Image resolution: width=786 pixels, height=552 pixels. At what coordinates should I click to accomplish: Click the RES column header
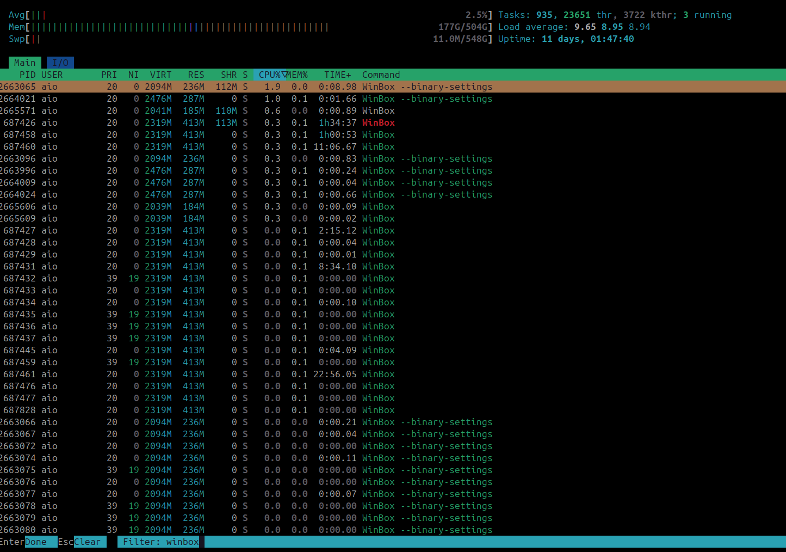click(196, 75)
